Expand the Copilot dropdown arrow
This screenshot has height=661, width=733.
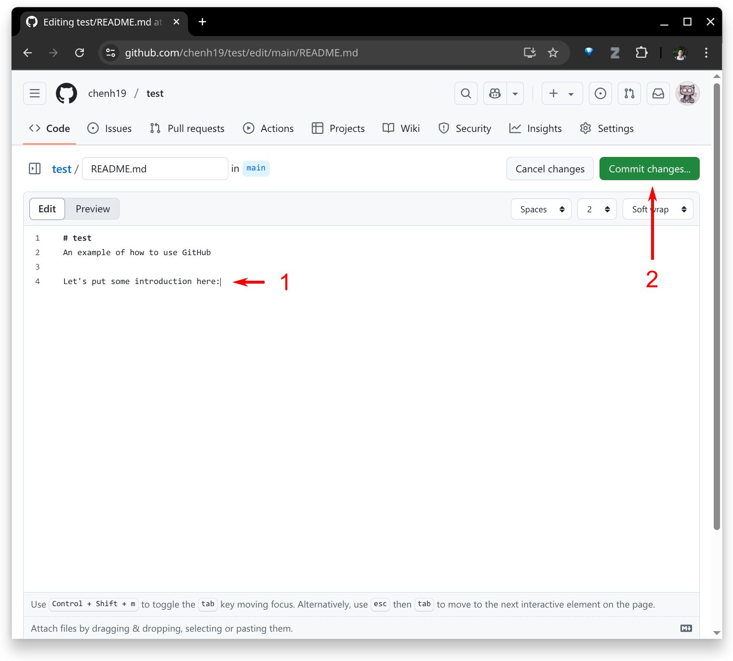click(x=515, y=93)
